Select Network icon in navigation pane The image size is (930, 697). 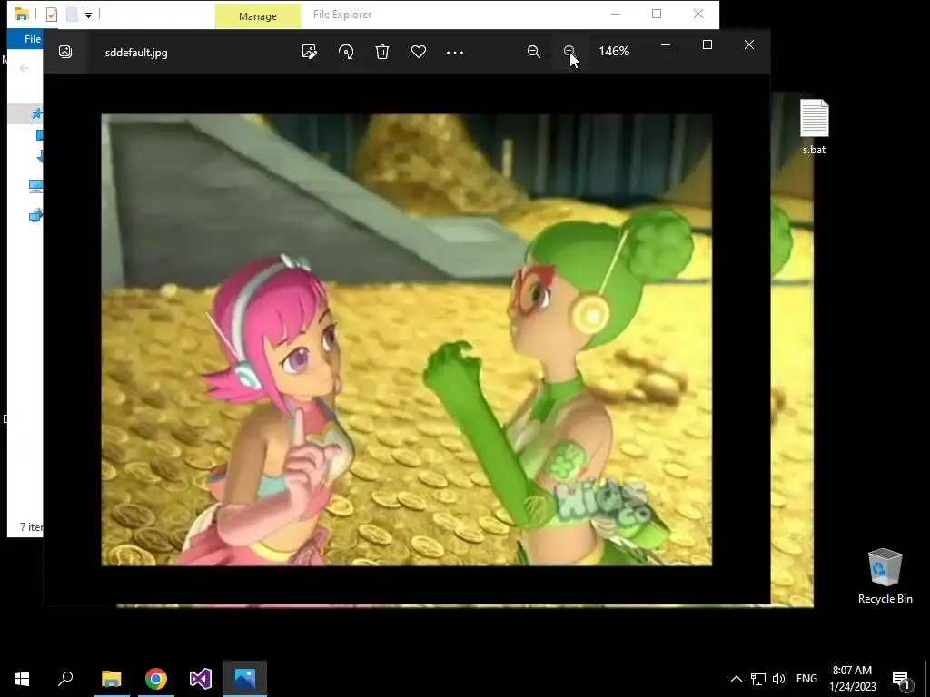(x=35, y=215)
